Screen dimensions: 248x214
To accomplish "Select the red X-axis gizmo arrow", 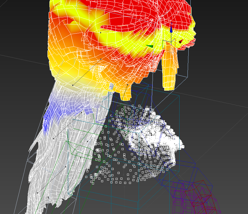I will coord(181,41).
